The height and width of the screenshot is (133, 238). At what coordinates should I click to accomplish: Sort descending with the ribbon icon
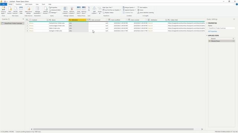click(89, 10)
